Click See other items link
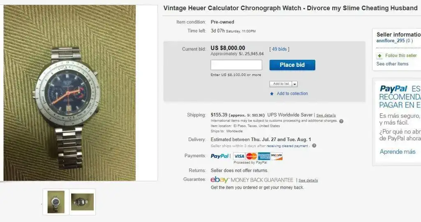 tap(392, 64)
